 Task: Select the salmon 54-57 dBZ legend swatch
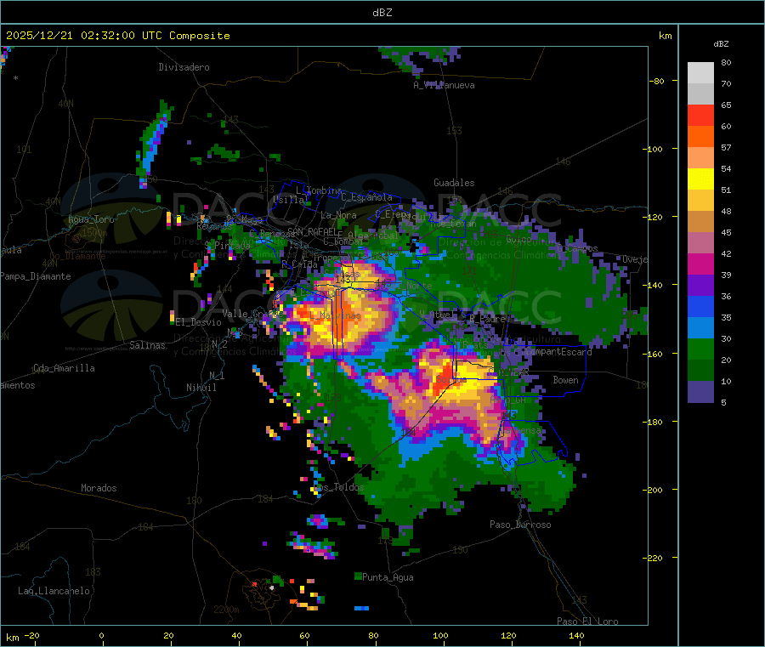[x=700, y=158]
